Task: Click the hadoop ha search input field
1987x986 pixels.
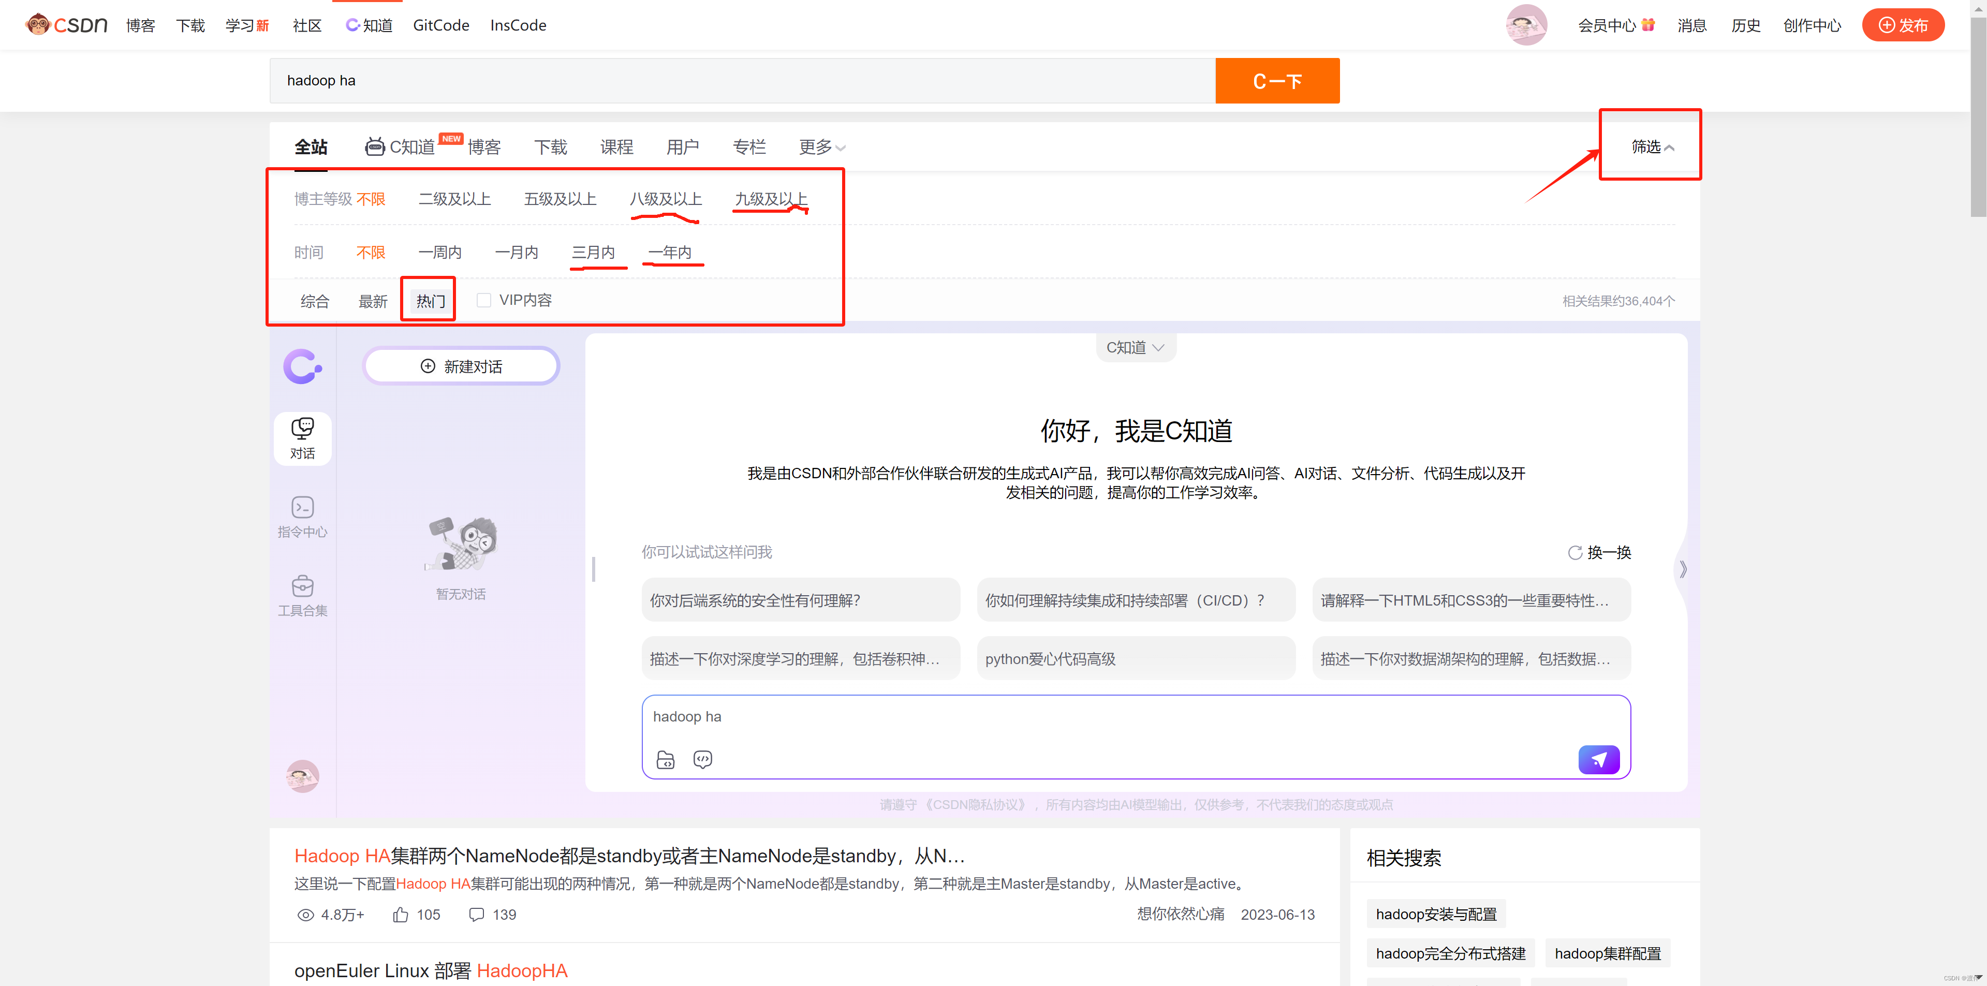Action: 741,81
